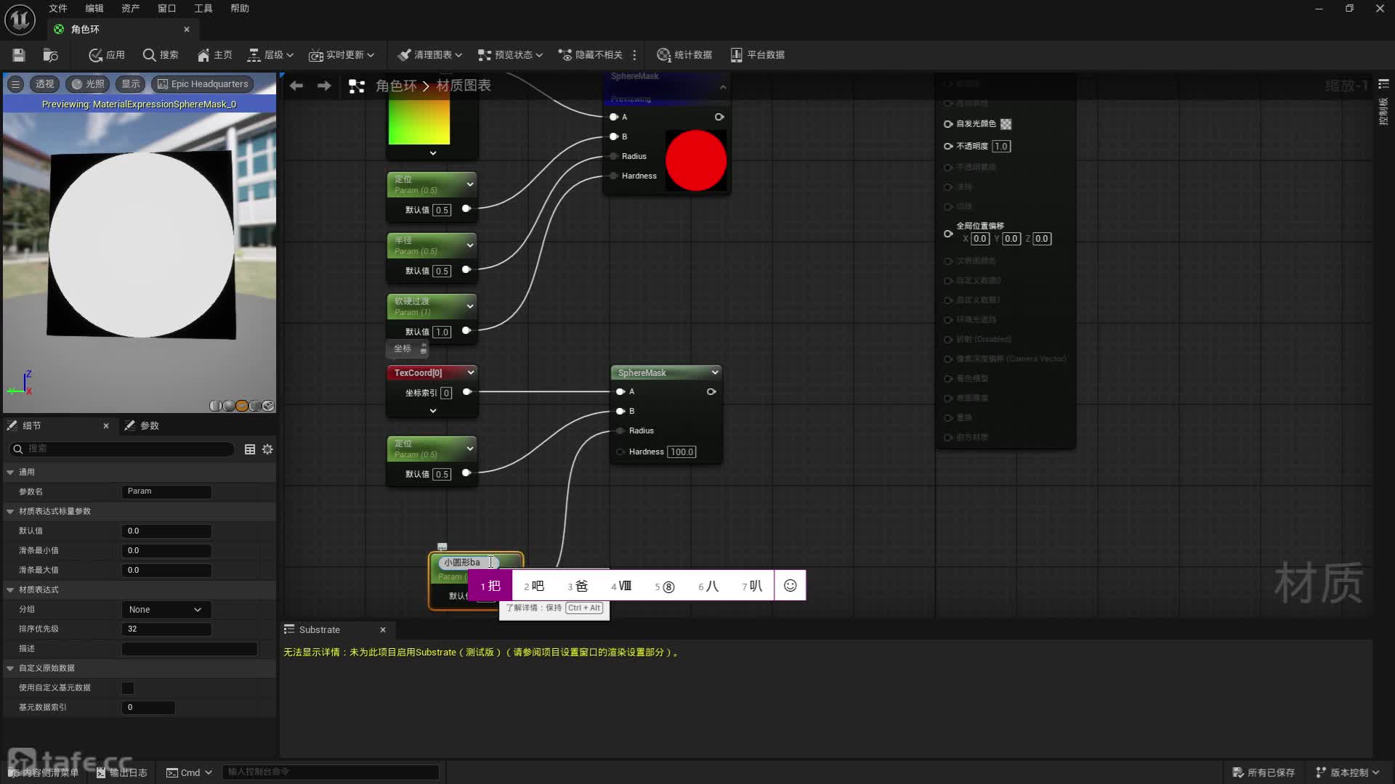The image size is (1395, 784).
Task: Apply material changes with 应用
Action: [107, 55]
